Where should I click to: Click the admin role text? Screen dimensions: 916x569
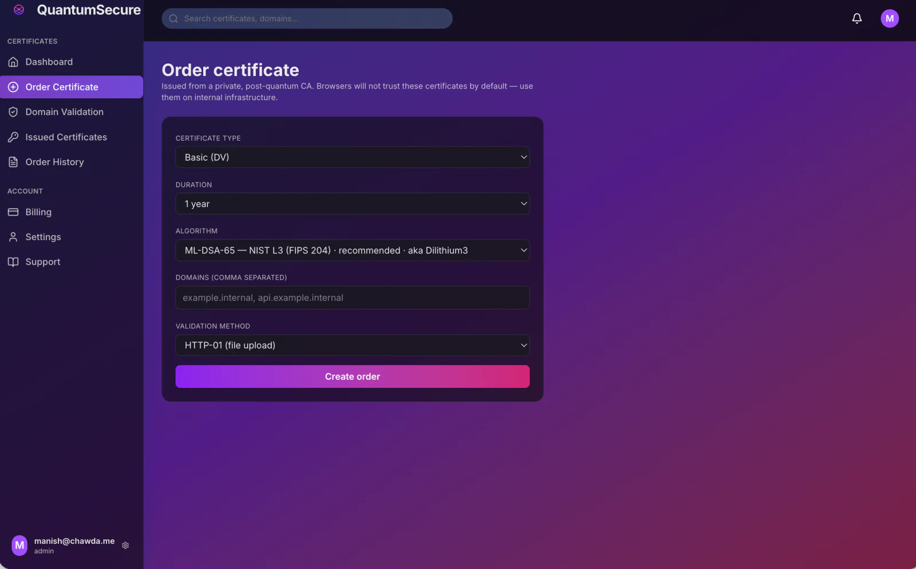[x=44, y=551]
